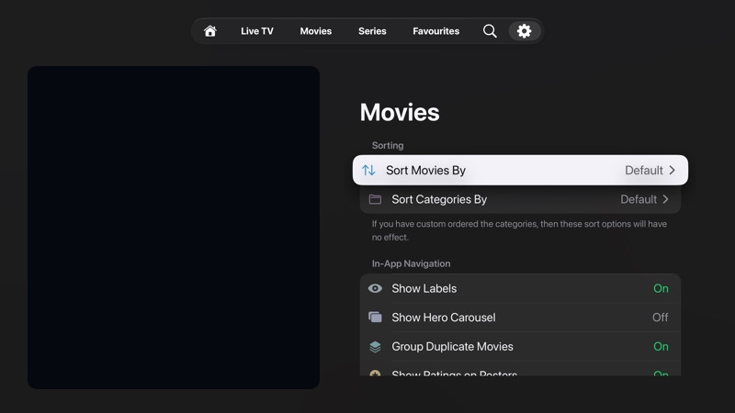This screenshot has width=735, height=413.
Task: Go to the Favourites tab
Action: tap(435, 31)
